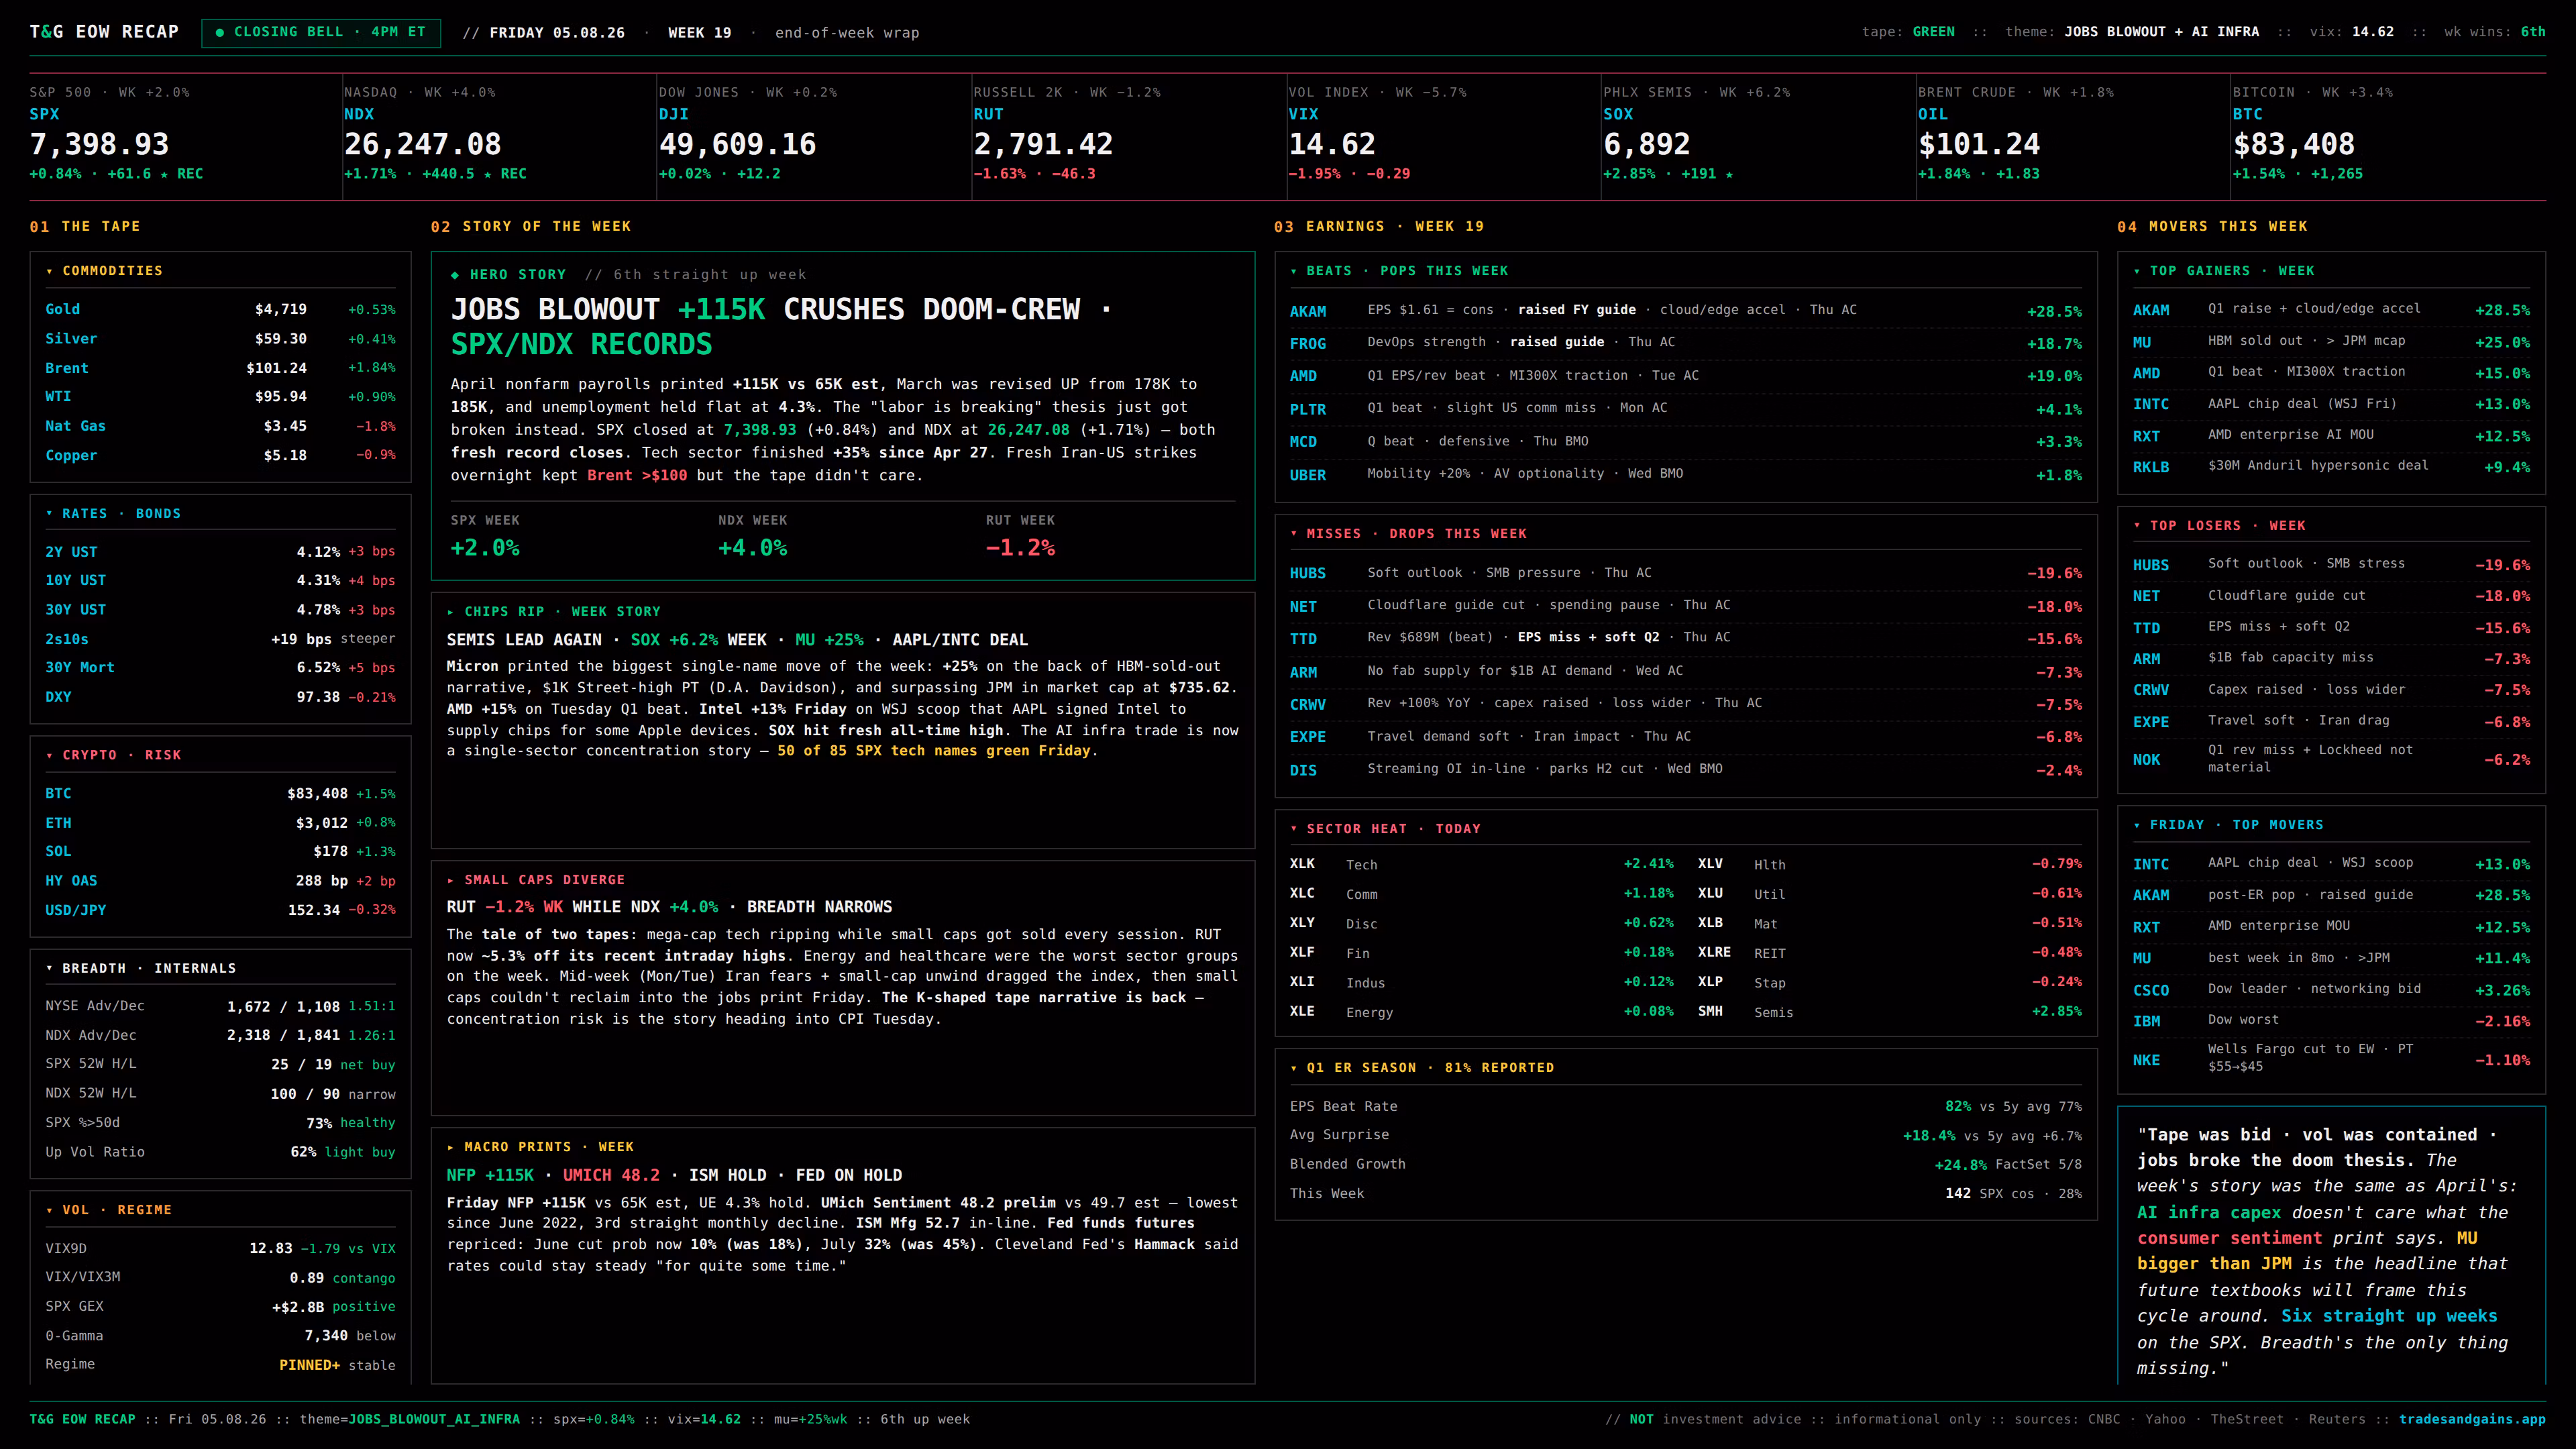The width and height of the screenshot is (2576, 1449).
Task: Click the Small Caps Diverge arrow marker
Action: (x=451, y=880)
